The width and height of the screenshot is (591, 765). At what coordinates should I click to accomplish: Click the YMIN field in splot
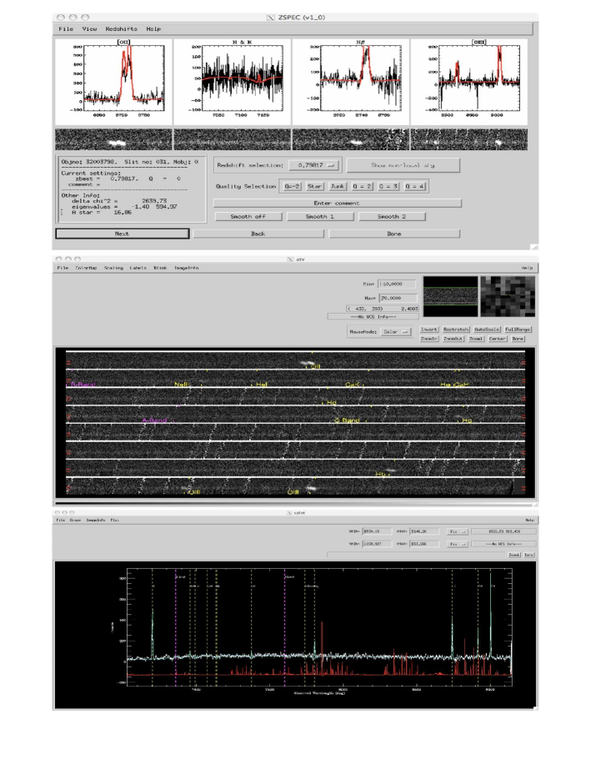pyautogui.click(x=377, y=543)
